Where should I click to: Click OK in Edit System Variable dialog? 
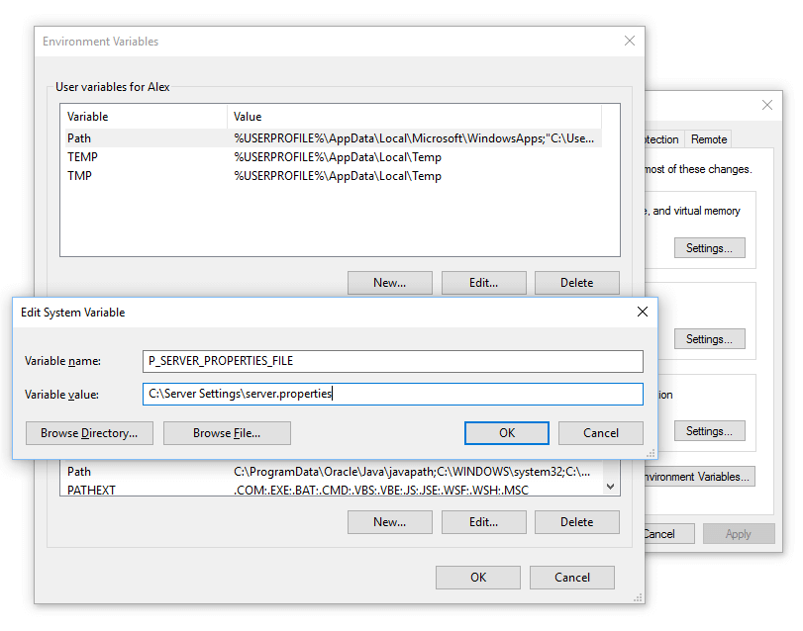point(506,433)
